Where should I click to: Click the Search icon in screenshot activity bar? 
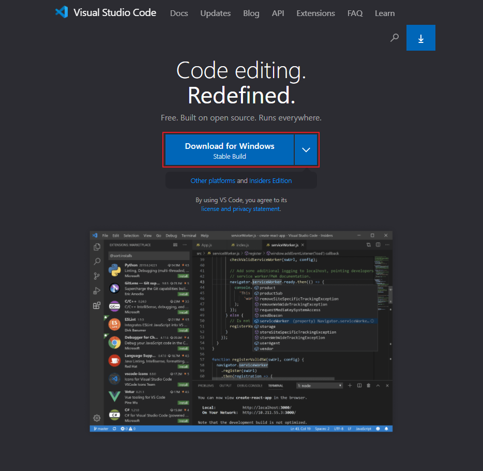pos(97,262)
